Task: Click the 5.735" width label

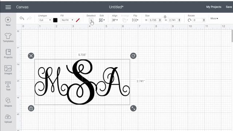Action: click(x=82, y=55)
